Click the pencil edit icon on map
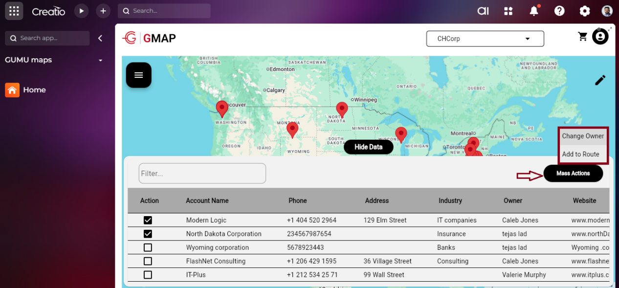This screenshot has width=619, height=288. coord(600,80)
